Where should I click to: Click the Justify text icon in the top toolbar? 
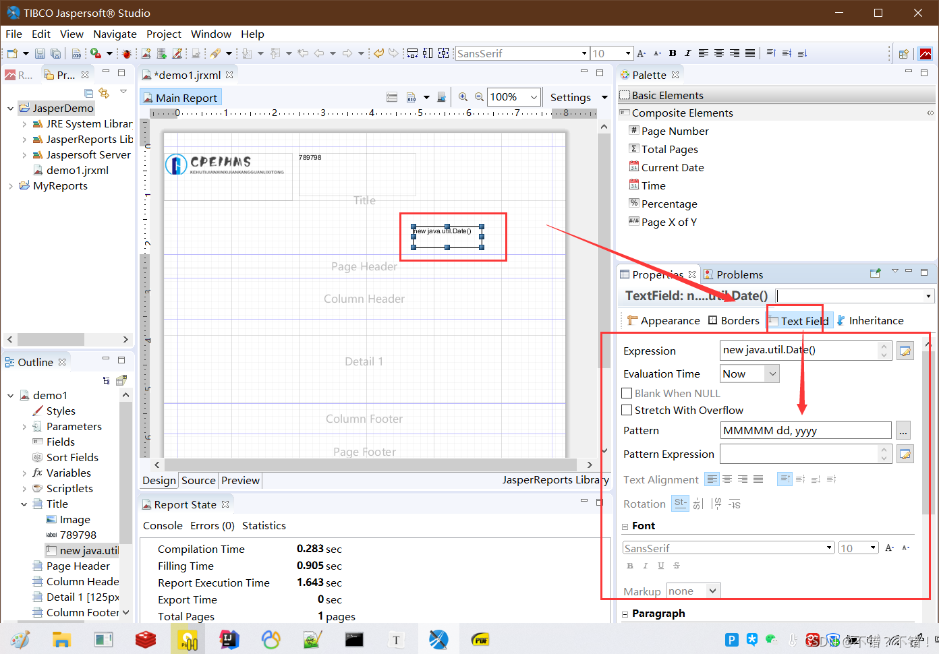point(750,53)
